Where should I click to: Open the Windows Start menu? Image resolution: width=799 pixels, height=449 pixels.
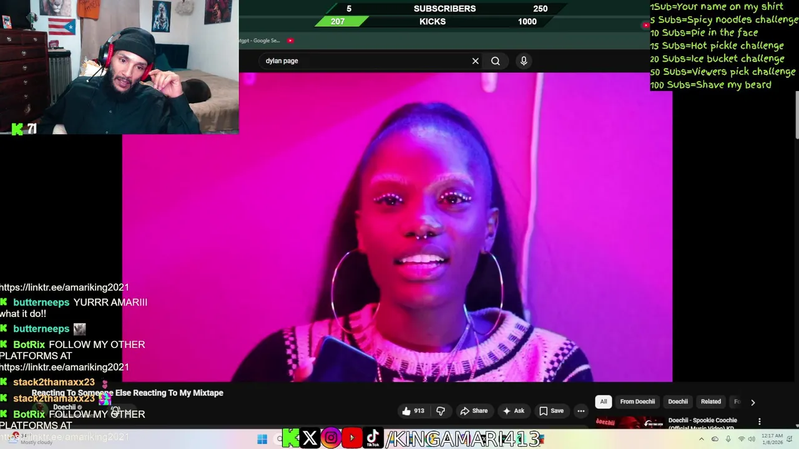[x=262, y=439]
